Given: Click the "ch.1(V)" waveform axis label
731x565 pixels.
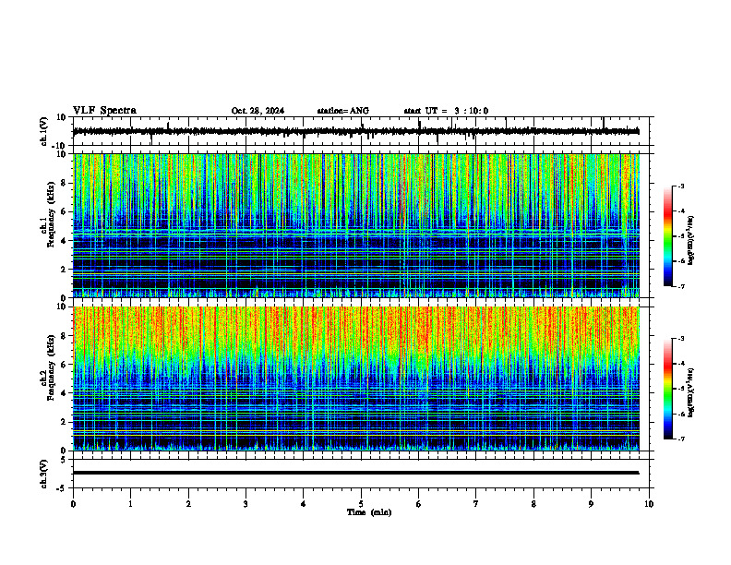Looking at the screenshot, I should click(44, 131).
